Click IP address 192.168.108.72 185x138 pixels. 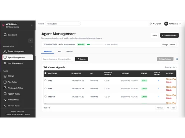click(78, 81)
